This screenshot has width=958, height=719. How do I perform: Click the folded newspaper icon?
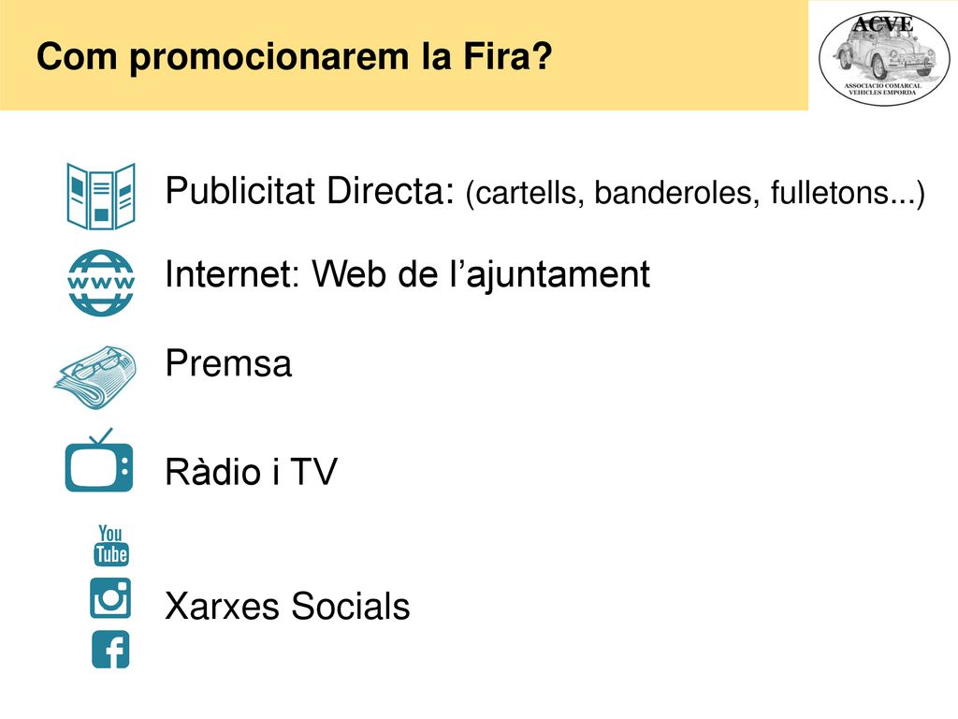(95, 377)
